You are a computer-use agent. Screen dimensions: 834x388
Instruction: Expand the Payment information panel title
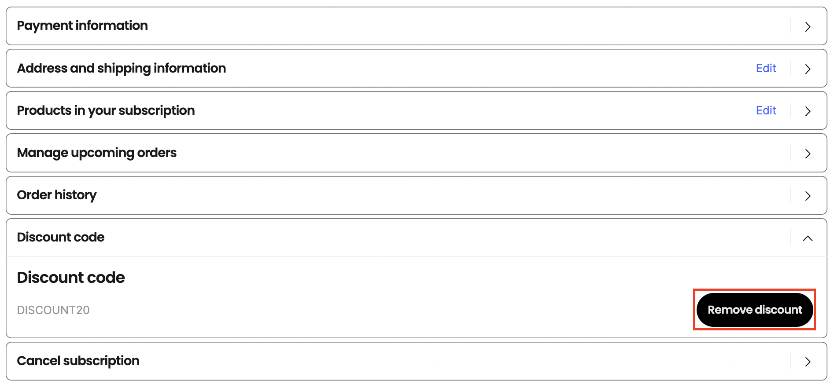click(82, 26)
